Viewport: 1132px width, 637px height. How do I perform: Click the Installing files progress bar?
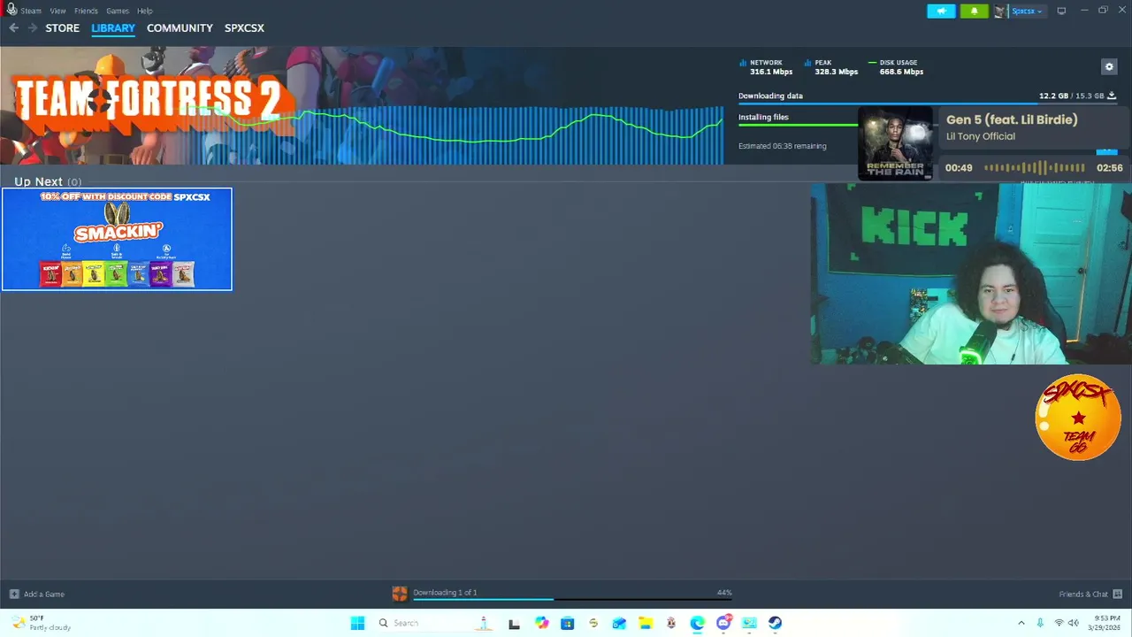[798, 125]
